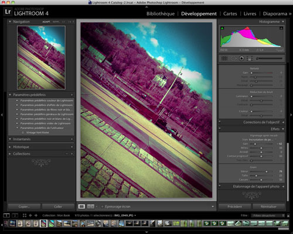The image size is (293, 234).
Task: Add a new snapshot in Instantanés
Action: click(x=72, y=139)
